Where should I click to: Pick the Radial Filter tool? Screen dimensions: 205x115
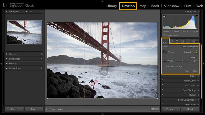pos(188,41)
